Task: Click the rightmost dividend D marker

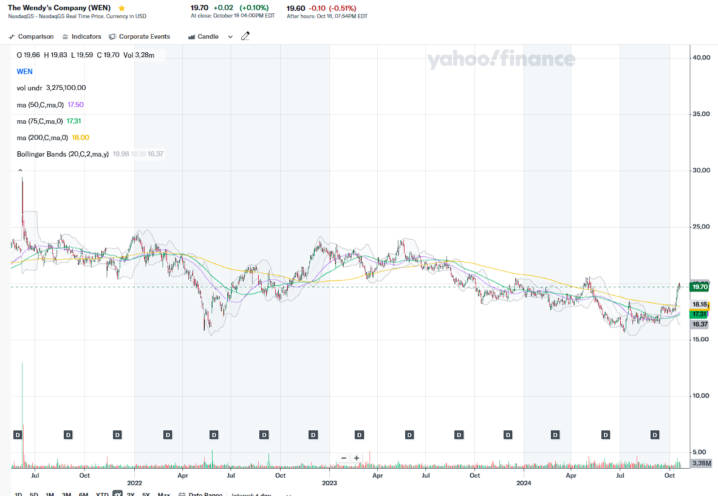Action: pos(655,435)
